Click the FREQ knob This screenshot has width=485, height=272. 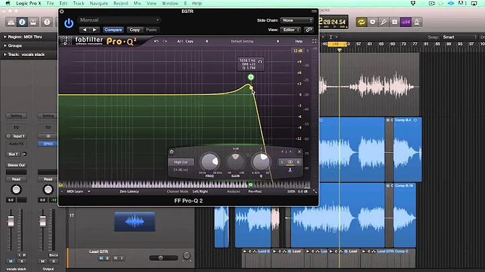click(x=209, y=162)
